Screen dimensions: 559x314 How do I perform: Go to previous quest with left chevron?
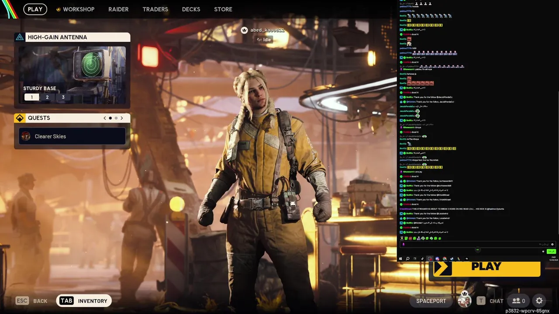104,118
